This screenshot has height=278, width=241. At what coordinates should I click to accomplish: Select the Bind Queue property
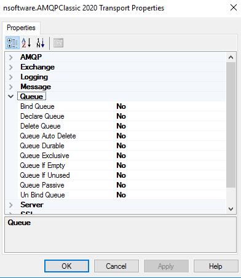tap(38, 106)
